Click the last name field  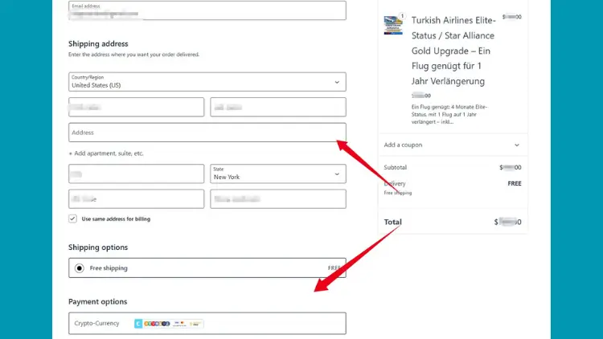(x=277, y=107)
